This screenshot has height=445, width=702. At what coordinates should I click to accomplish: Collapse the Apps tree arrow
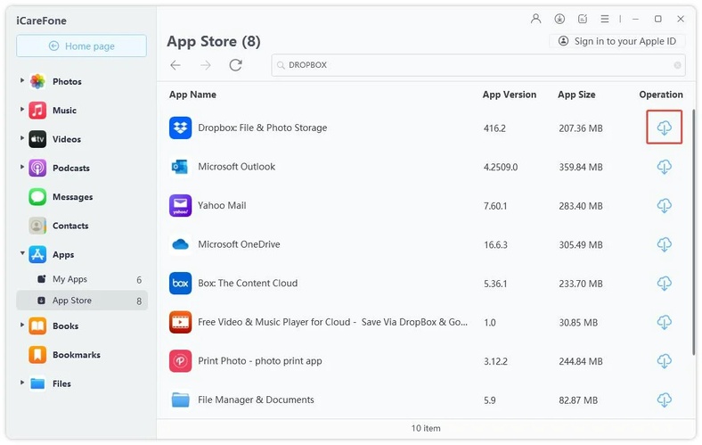(x=22, y=253)
